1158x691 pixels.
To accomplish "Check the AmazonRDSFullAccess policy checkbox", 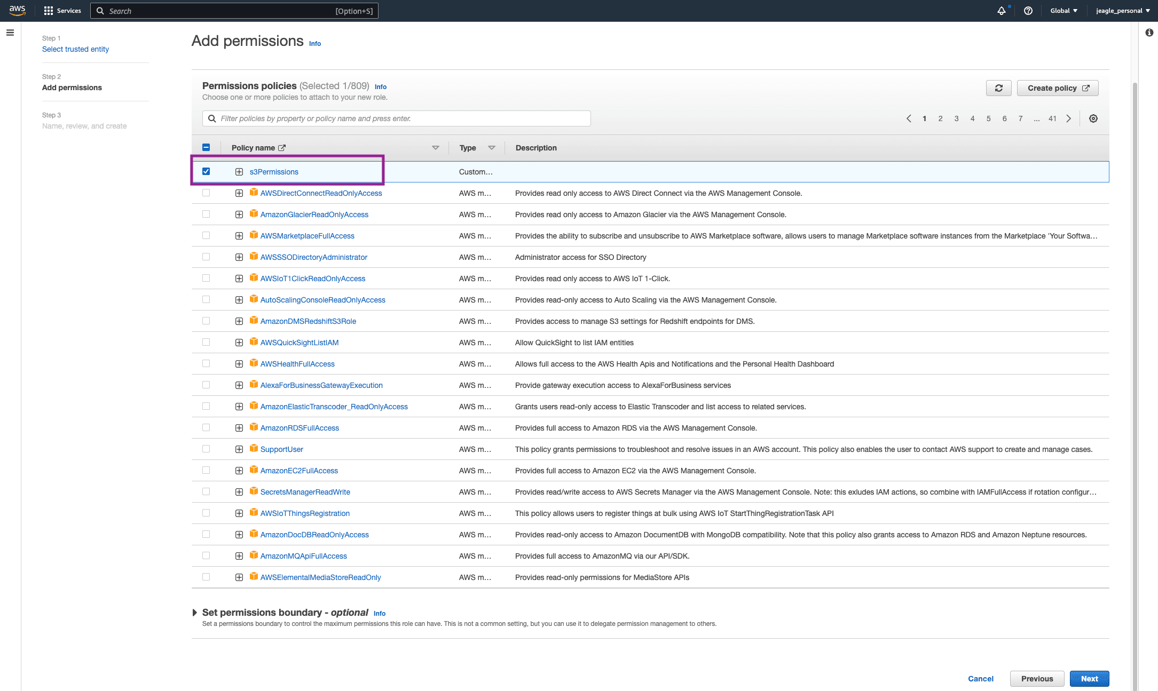I will click(x=206, y=427).
